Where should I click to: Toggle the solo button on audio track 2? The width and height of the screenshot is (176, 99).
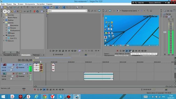click(x=27, y=65)
